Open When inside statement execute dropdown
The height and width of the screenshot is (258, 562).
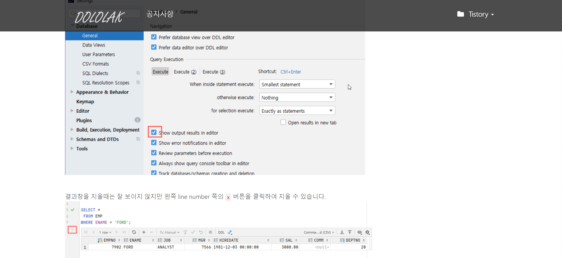[297, 84]
